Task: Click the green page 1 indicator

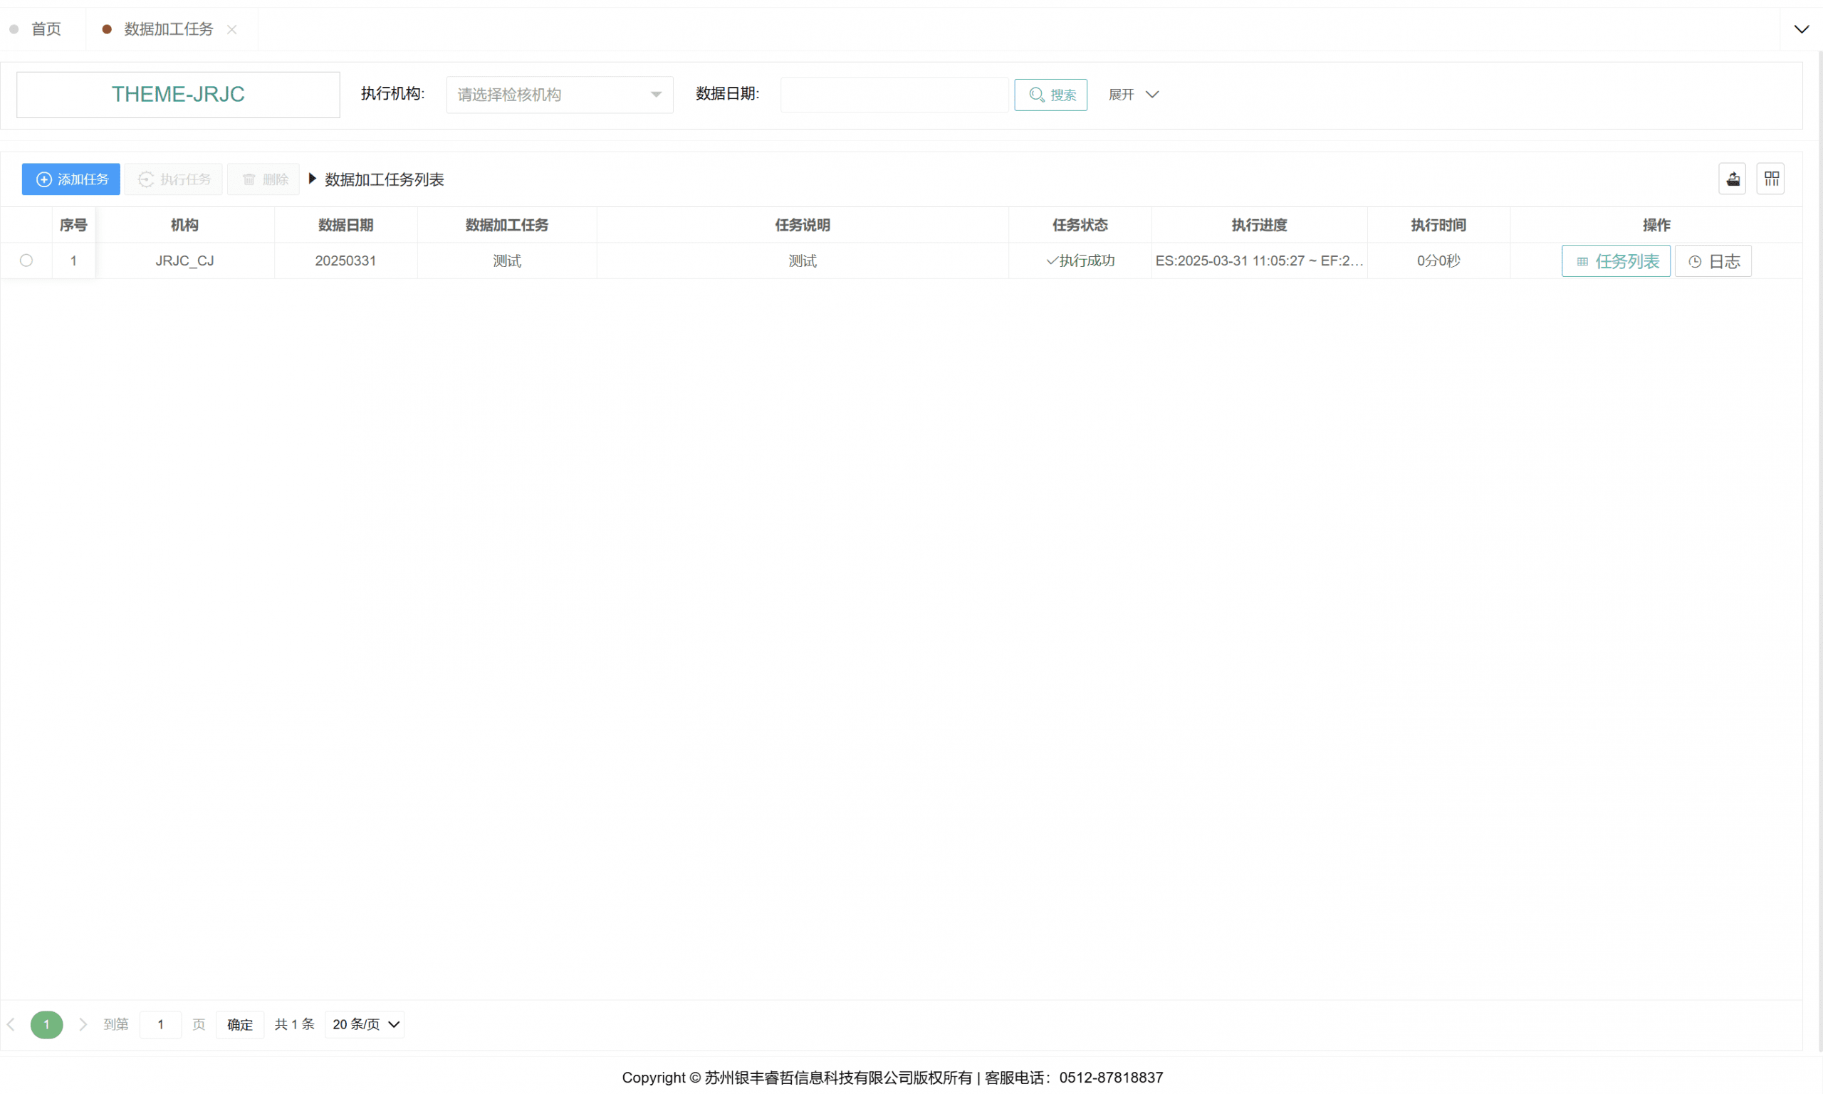Action: coord(46,1024)
